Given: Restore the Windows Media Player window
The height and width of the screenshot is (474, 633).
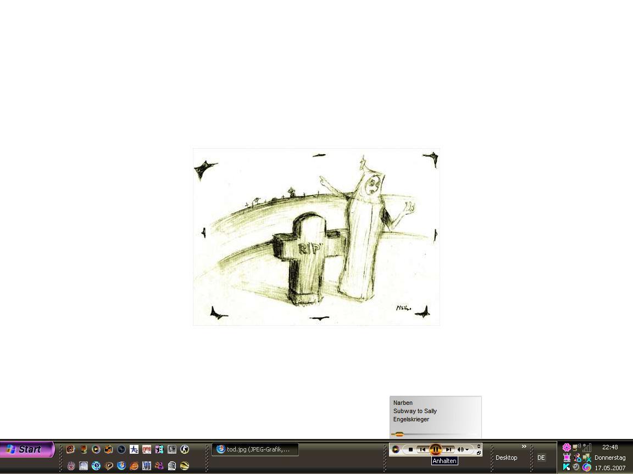Looking at the screenshot, I should (x=479, y=453).
